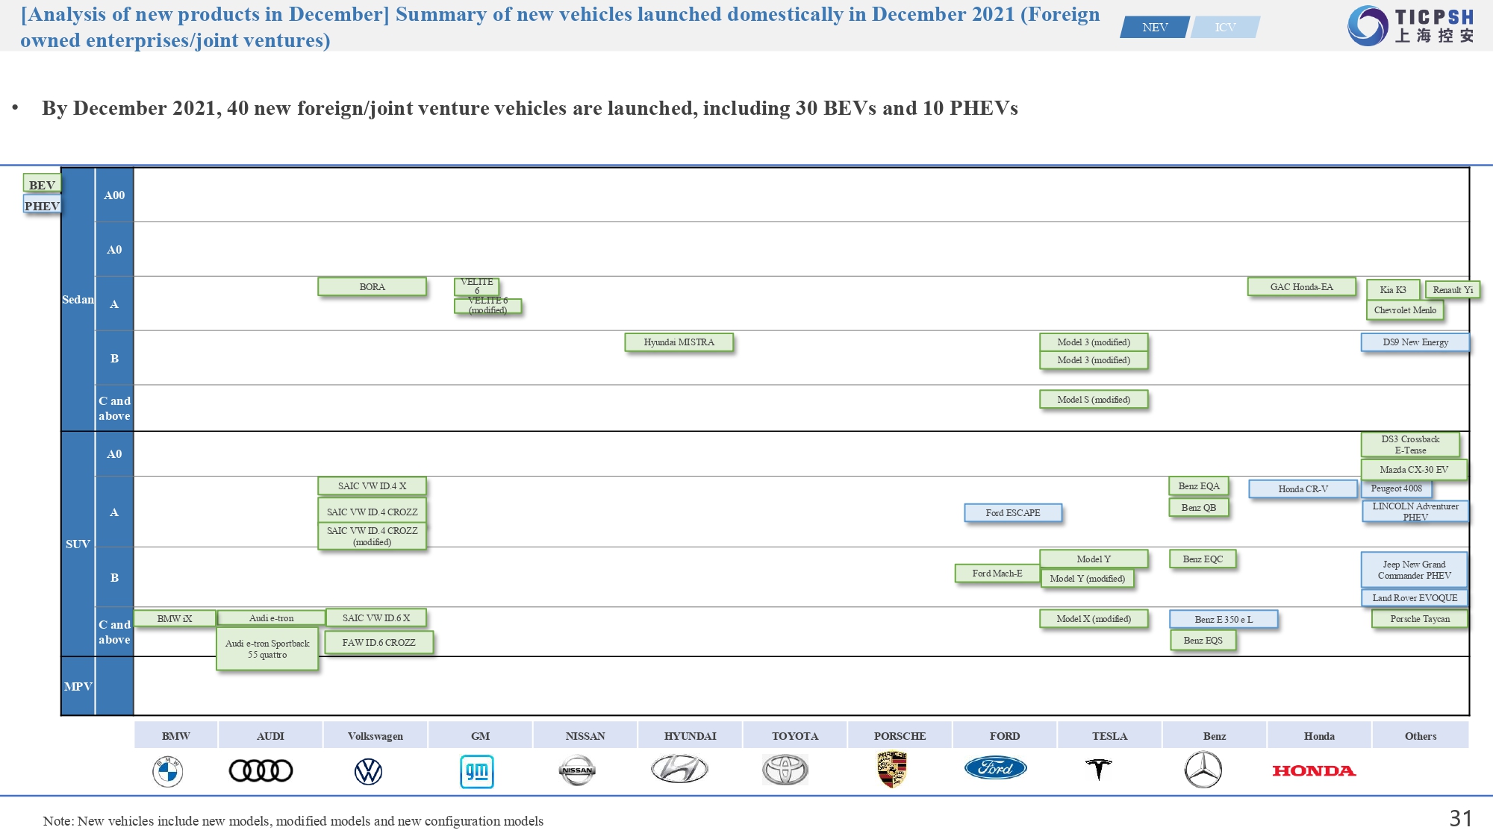This screenshot has height=839, width=1493.
Task: Click the Tesla logo icon
Action: click(x=1098, y=770)
